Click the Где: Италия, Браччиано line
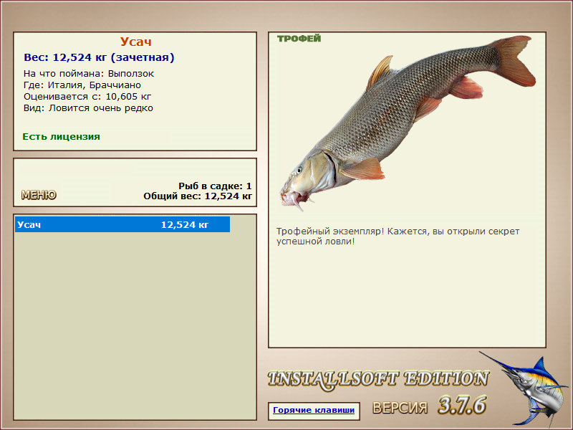This screenshot has height=430, width=573. [x=82, y=85]
